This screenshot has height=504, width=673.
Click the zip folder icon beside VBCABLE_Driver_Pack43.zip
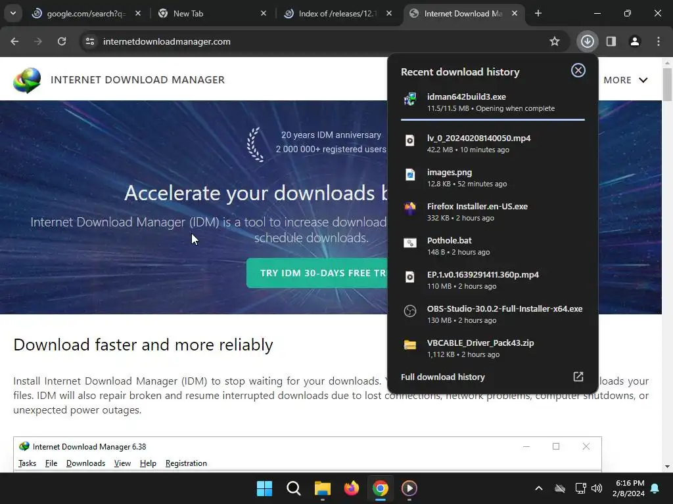point(410,345)
